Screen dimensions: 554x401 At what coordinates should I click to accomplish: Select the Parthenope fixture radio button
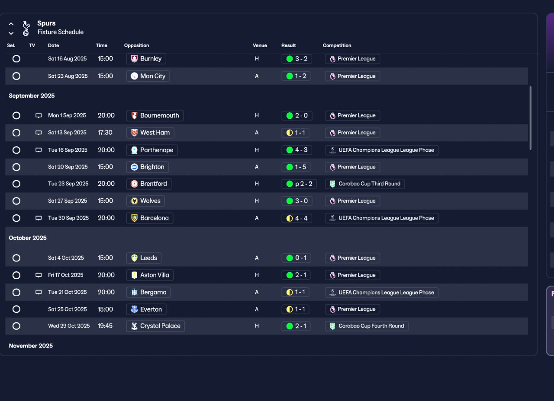[16, 150]
